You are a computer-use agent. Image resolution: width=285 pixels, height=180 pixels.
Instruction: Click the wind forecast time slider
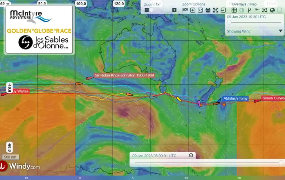[229, 22]
